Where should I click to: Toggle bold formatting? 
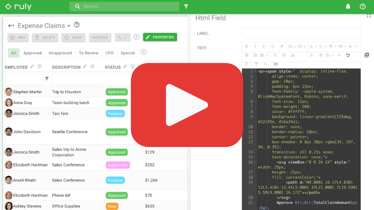click(x=246, y=46)
